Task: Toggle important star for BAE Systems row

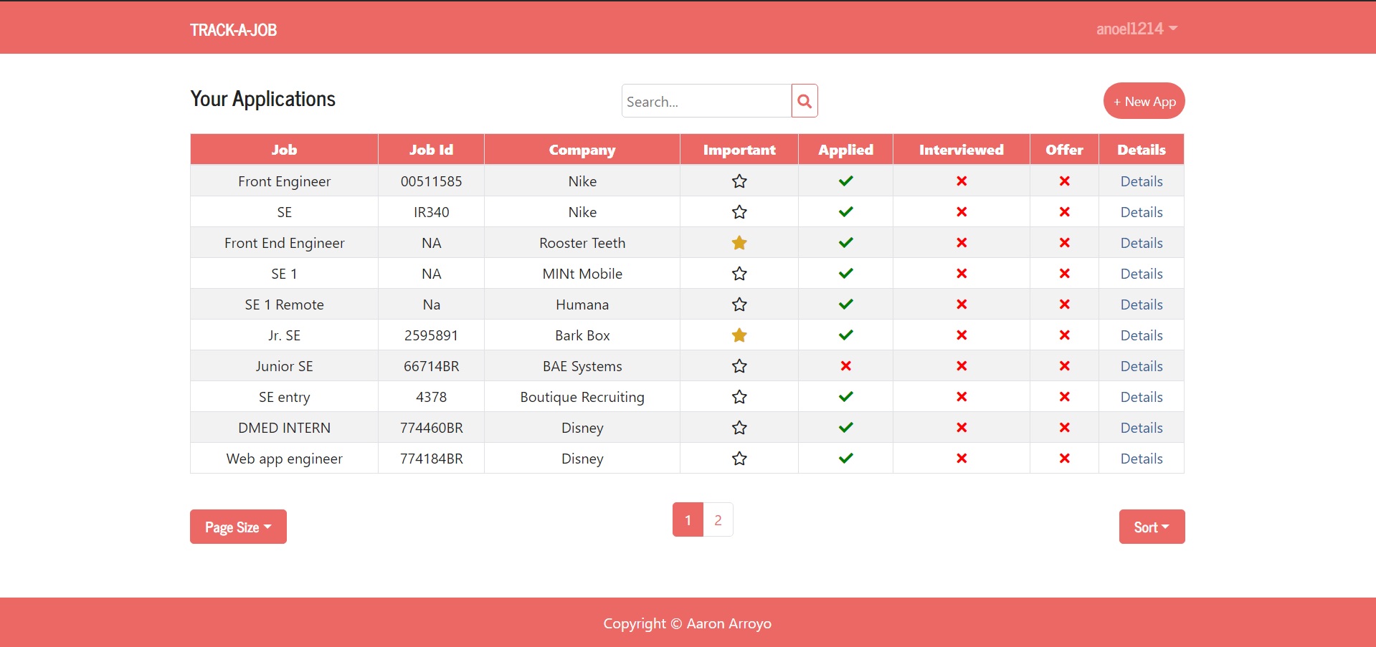Action: (739, 366)
